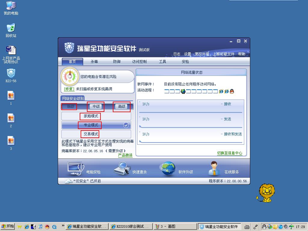Viewport: 308px width, 231px height.
Task: Click Internet Explorer quick launch icon
Action: coord(27,227)
